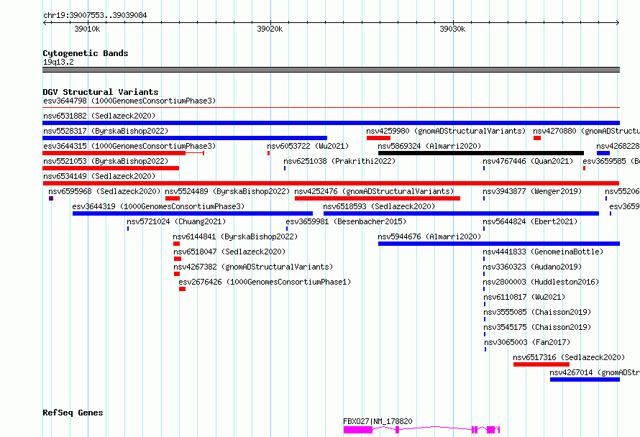Click the DGV Structural Variants track title
The height and width of the screenshot is (437, 640).
coord(101,92)
